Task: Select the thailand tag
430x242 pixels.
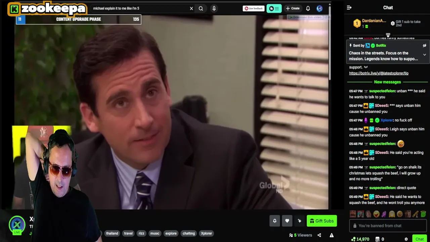Action: pos(112,233)
